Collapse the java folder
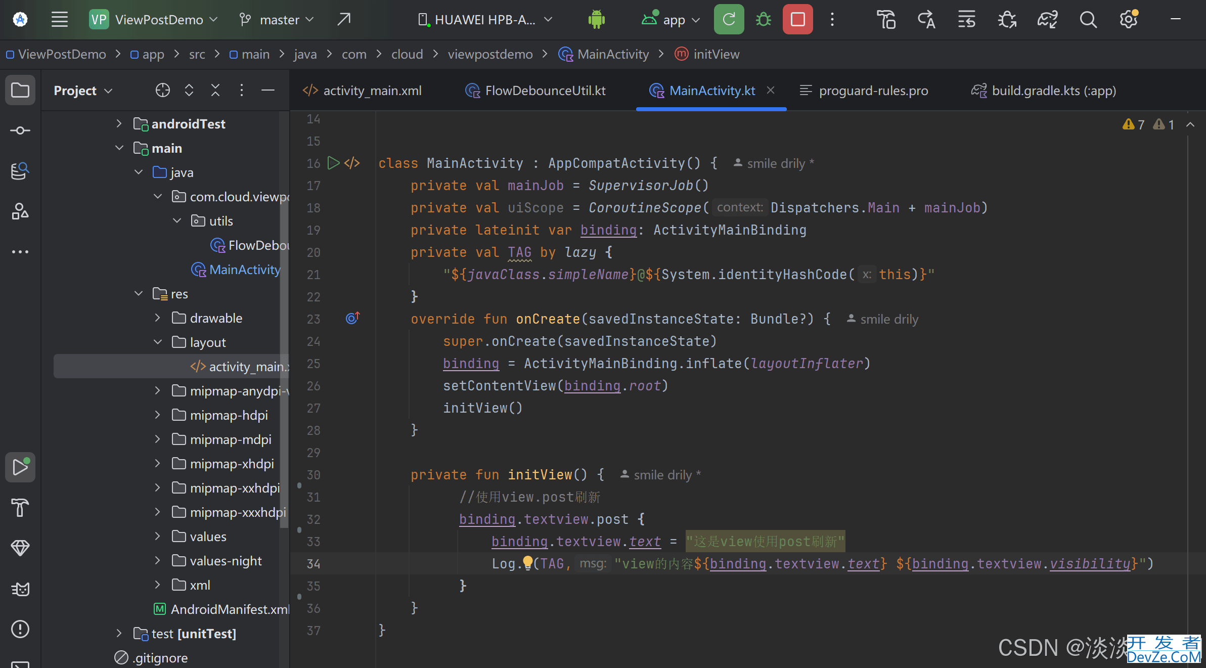This screenshot has height=668, width=1206. 139,172
